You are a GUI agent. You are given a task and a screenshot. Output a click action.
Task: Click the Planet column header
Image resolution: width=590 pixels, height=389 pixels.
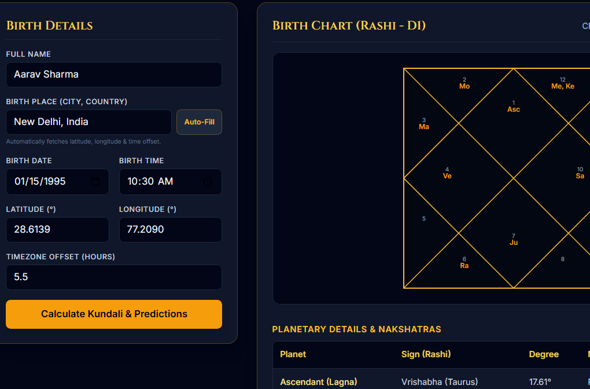coord(293,354)
